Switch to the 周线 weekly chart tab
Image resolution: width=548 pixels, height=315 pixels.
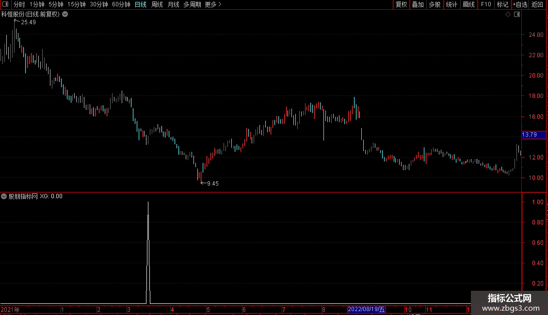tap(157, 4)
